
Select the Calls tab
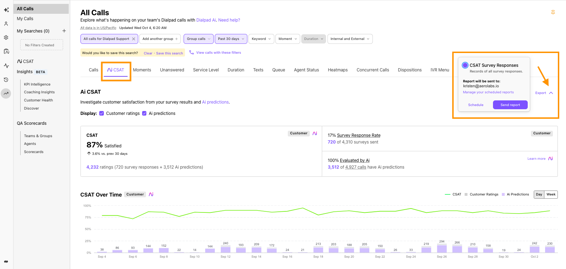tap(94, 70)
